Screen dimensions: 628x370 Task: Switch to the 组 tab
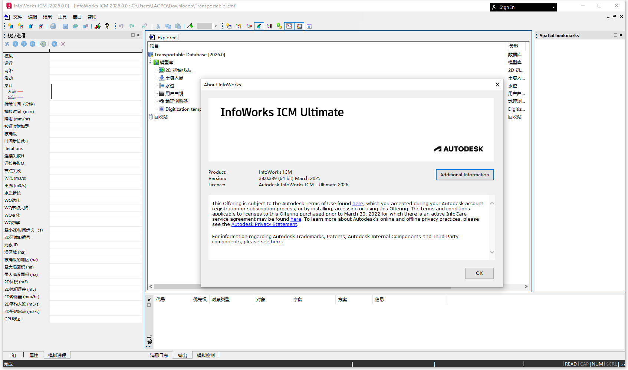14,355
